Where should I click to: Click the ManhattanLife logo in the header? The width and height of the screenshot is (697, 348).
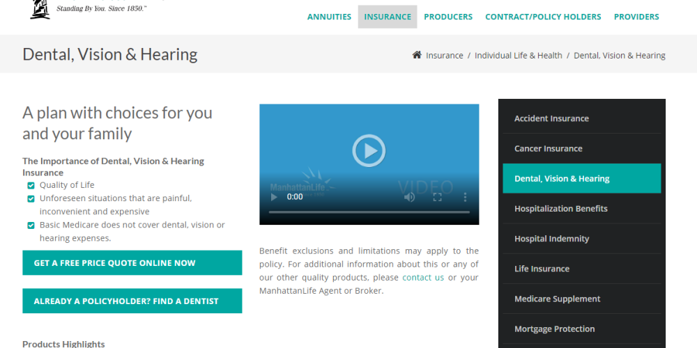point(40,10)
